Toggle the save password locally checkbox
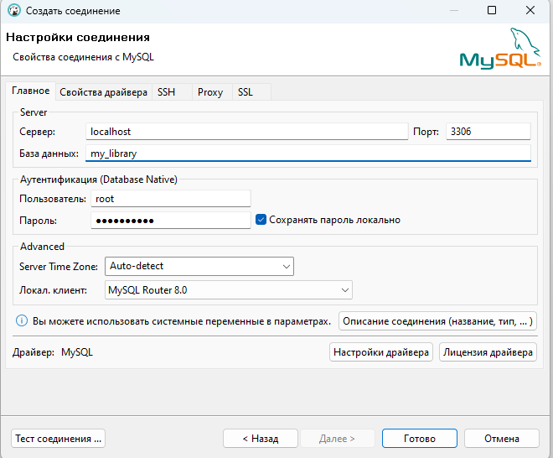This screenshot has height=458, width=553. pos(261,220)
